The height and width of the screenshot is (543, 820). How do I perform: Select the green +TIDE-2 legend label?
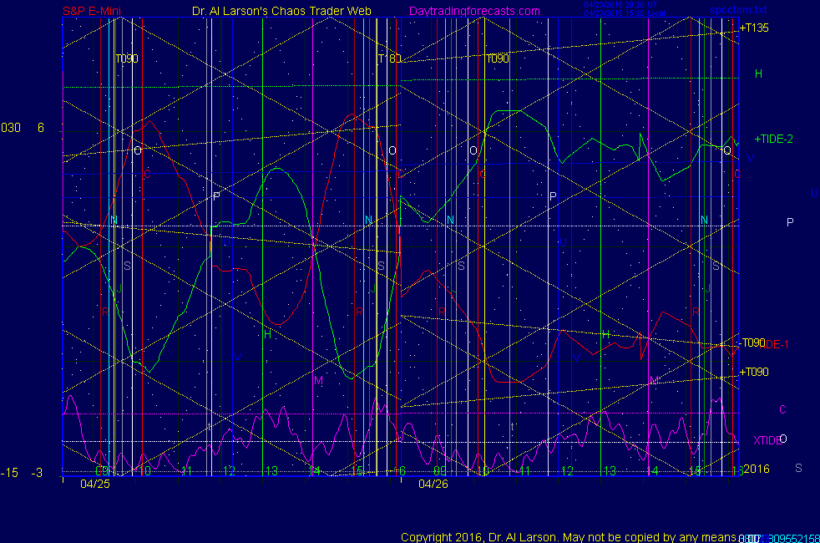(773, 140)
